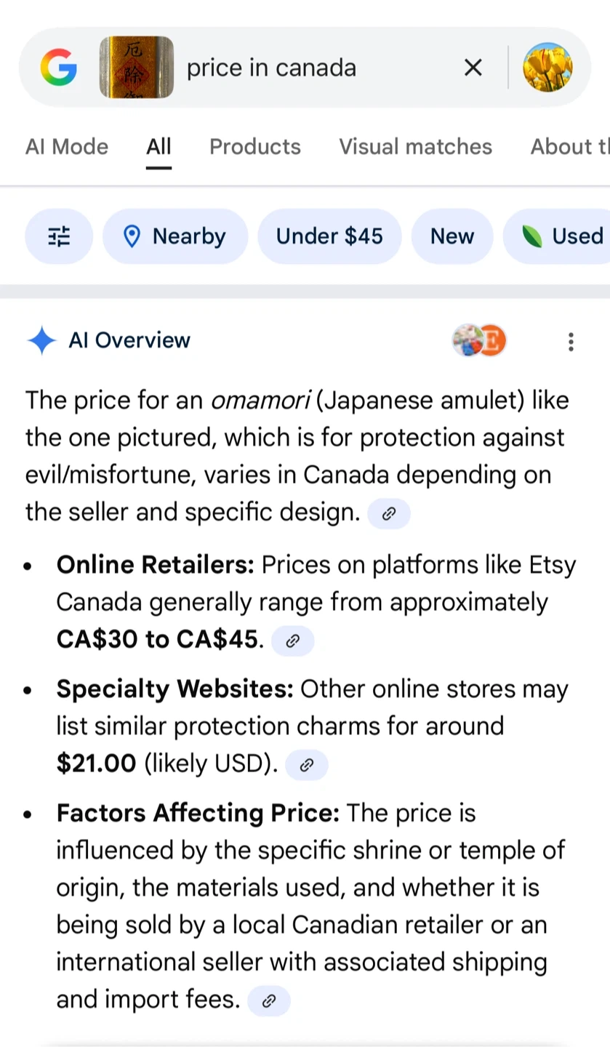Viewport: 610px width, 1047px height.
Task: Open the account profile picture
Action: [547, 67]
